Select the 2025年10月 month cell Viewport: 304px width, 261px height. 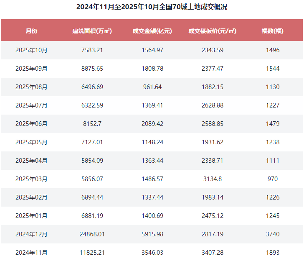[x=31, y=50]
